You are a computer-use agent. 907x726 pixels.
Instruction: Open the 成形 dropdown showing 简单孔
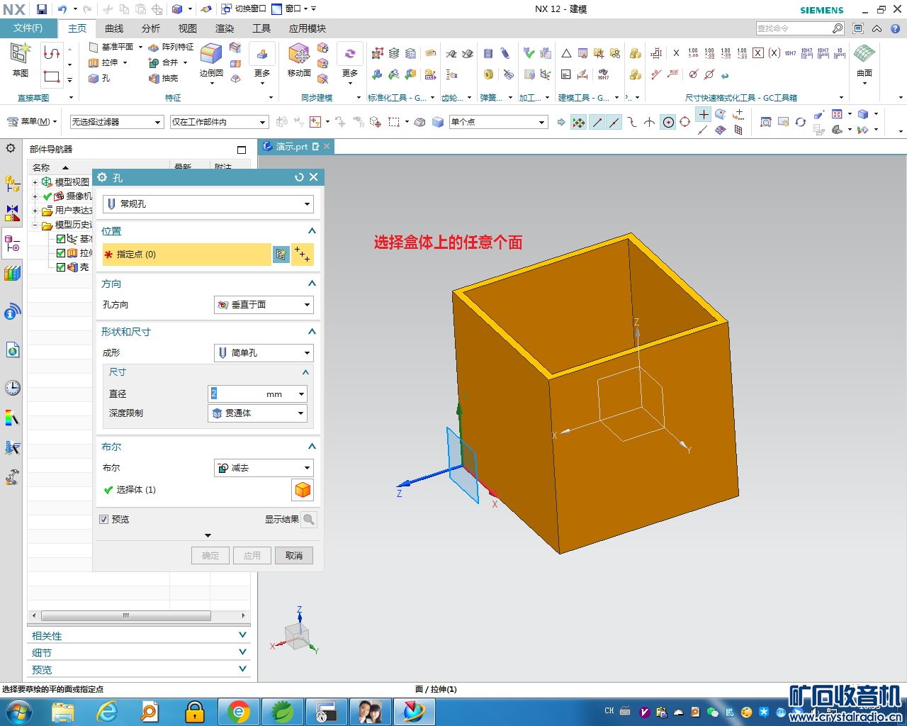click(264, 353)
